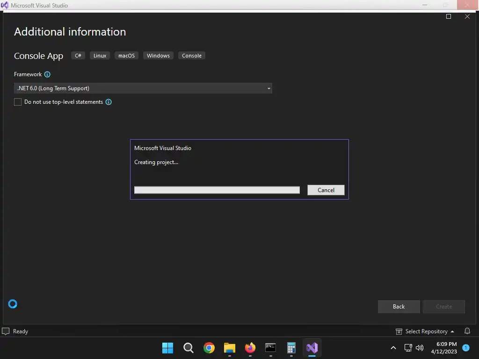Open the clock showing 6:09 PM
The width and height of the screenshot is (479, 359).
pos(444,348)
